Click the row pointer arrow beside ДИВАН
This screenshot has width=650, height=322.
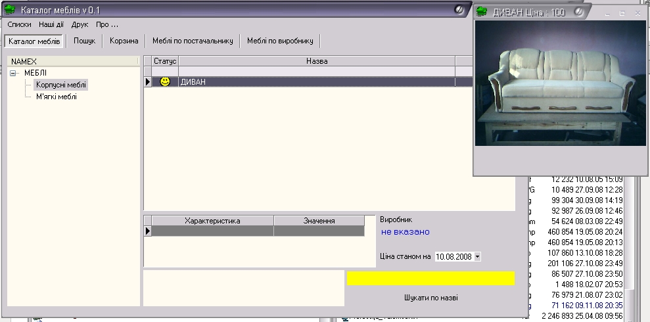click(x=148, y=81)
